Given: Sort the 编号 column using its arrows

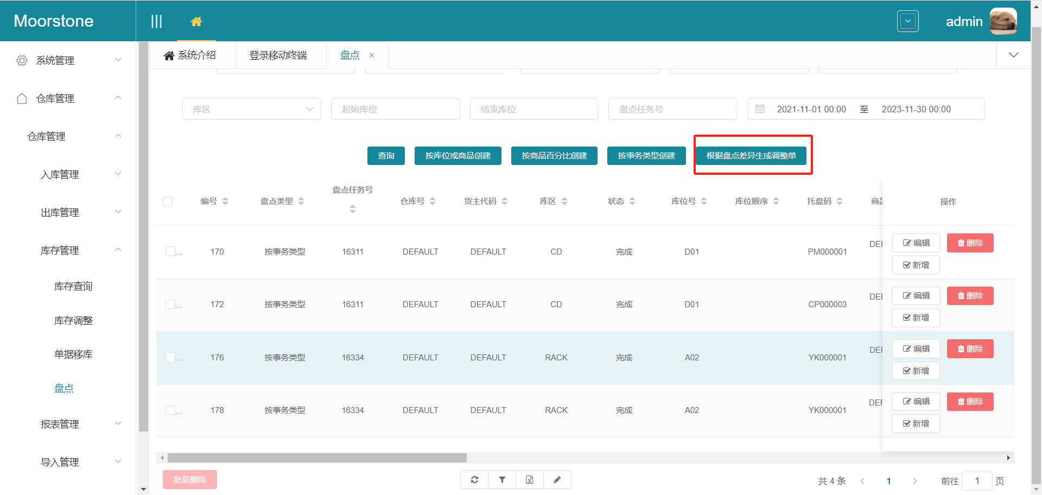Looking at the screenshot, I should 225,201.
